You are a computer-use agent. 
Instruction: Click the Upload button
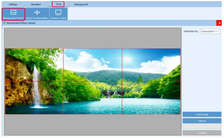tap(202, 121)
